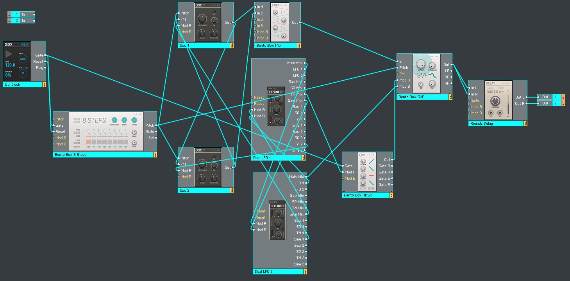Click the yellow note icon on Bento Box 8 Steps
The width and height of the screenshot is (570, 281).
[155, 154]
